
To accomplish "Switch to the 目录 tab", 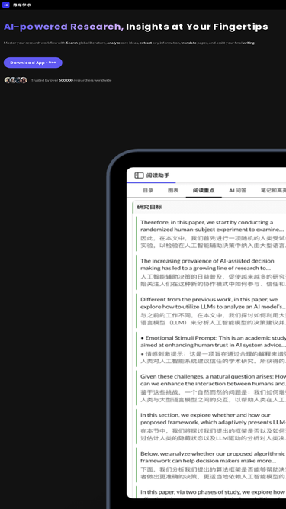I will (148, 191).
